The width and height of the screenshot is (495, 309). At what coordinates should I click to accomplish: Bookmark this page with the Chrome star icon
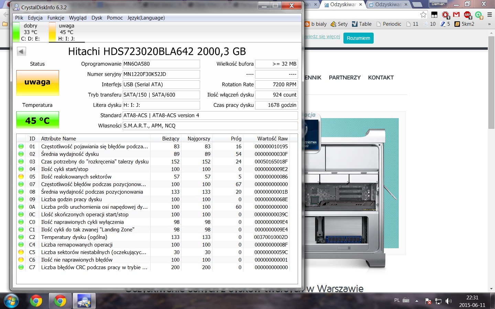tap(423, 15)
